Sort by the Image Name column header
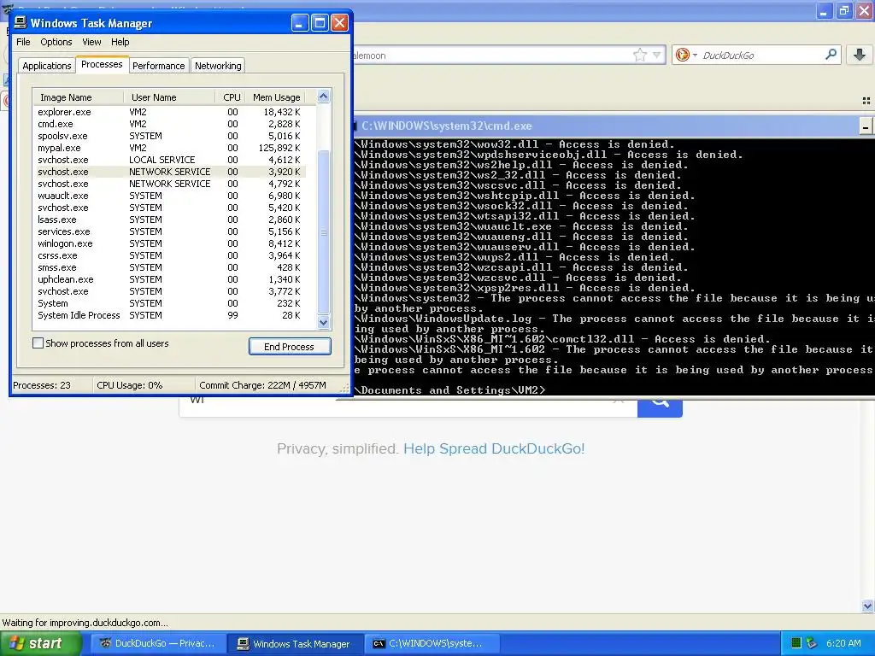Viewport: 875px width, 656px height. coord(78,97)
